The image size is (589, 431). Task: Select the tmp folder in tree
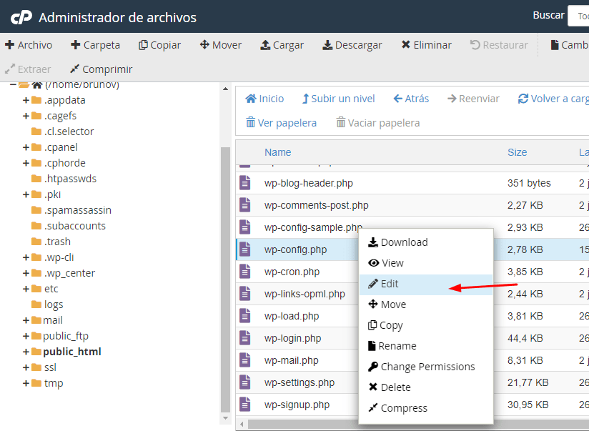(x=54, y=383)
